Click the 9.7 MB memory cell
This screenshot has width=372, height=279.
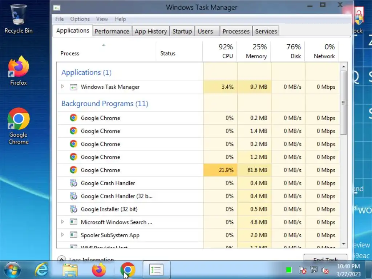254,87
